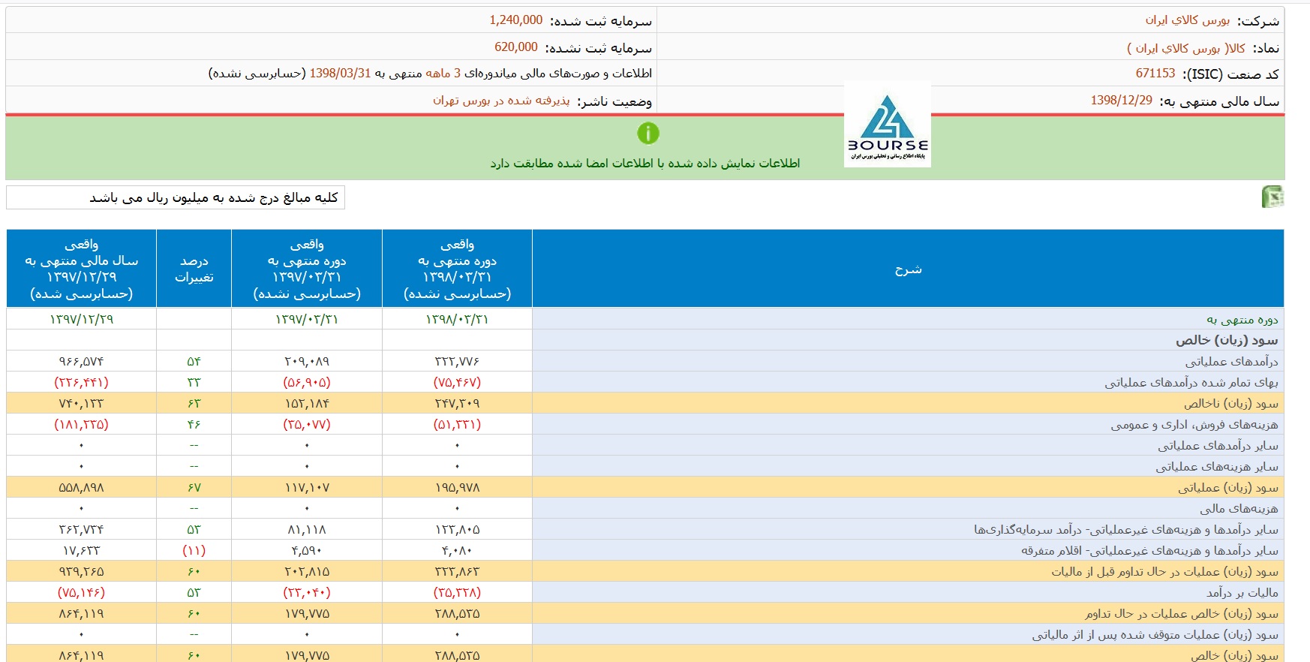Click the red percent value (۱۱)

pos(194,551)
